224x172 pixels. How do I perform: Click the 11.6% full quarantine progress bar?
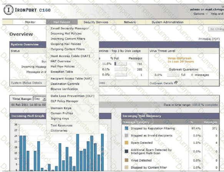(121, 64)
